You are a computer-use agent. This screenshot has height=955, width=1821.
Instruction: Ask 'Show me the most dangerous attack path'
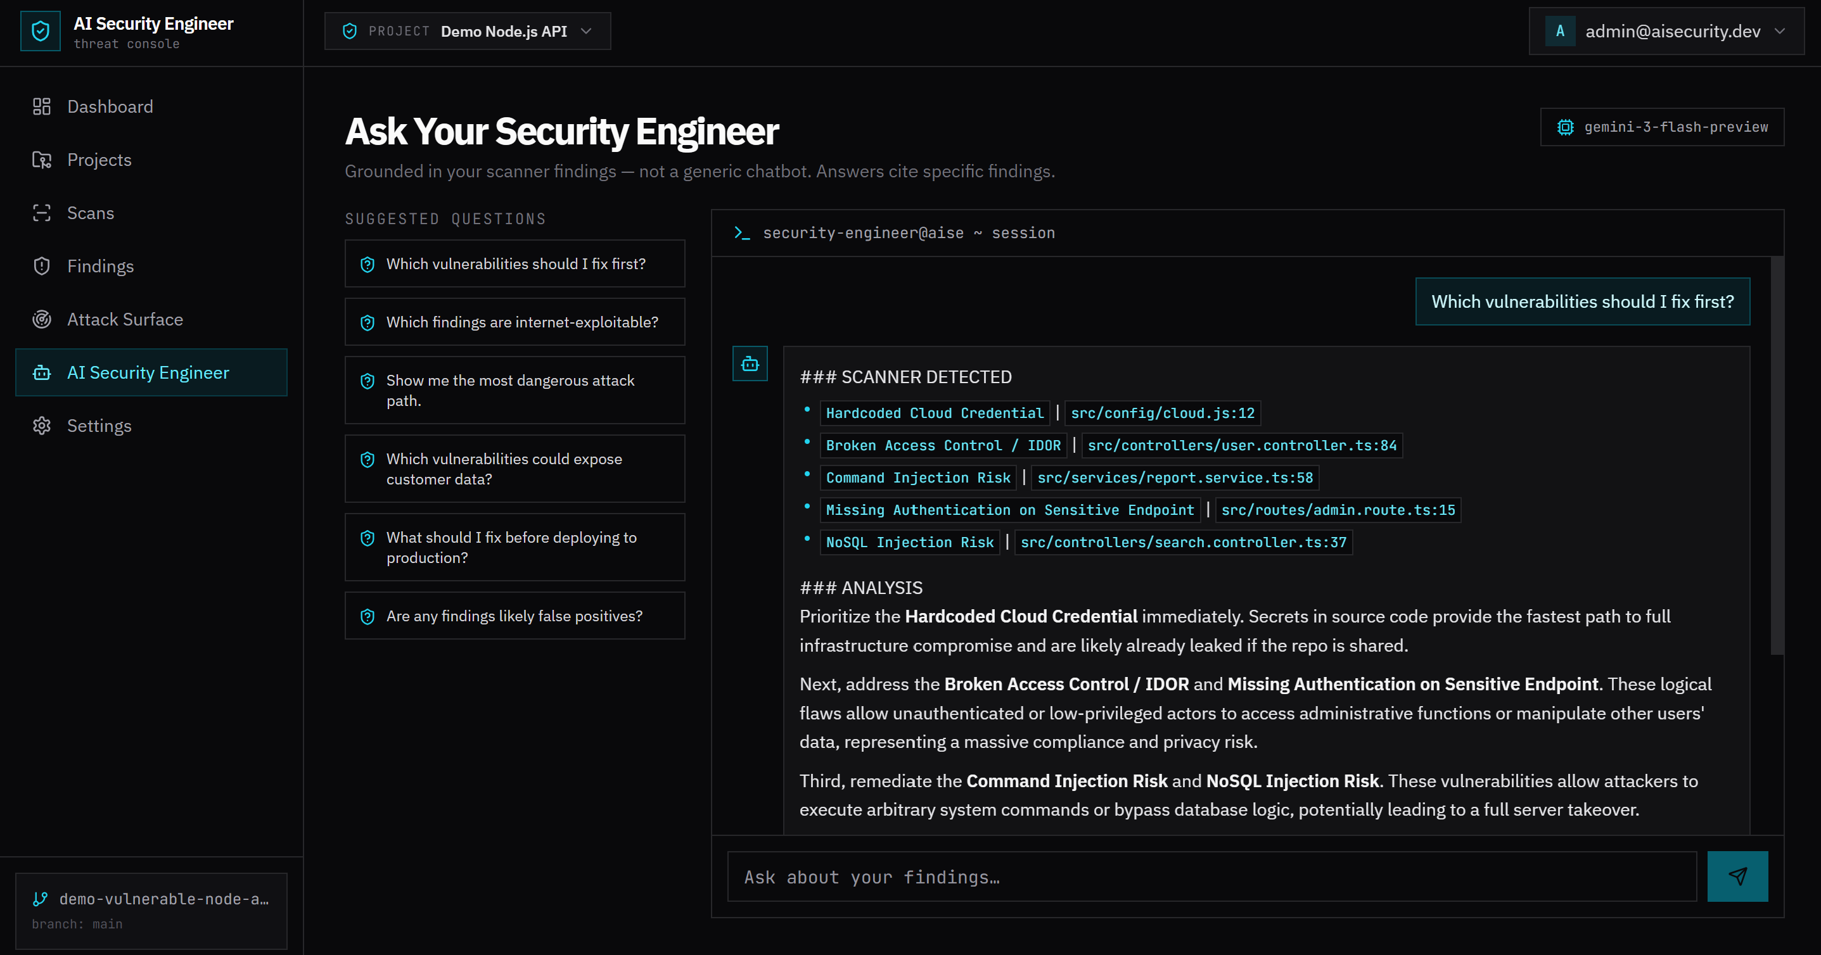tap(514, 390)
